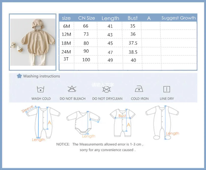This screenshot has height=170, width=206.
Task: Click Bust value '37.5'
Action: pyautogui.click(x=133, y=43)
